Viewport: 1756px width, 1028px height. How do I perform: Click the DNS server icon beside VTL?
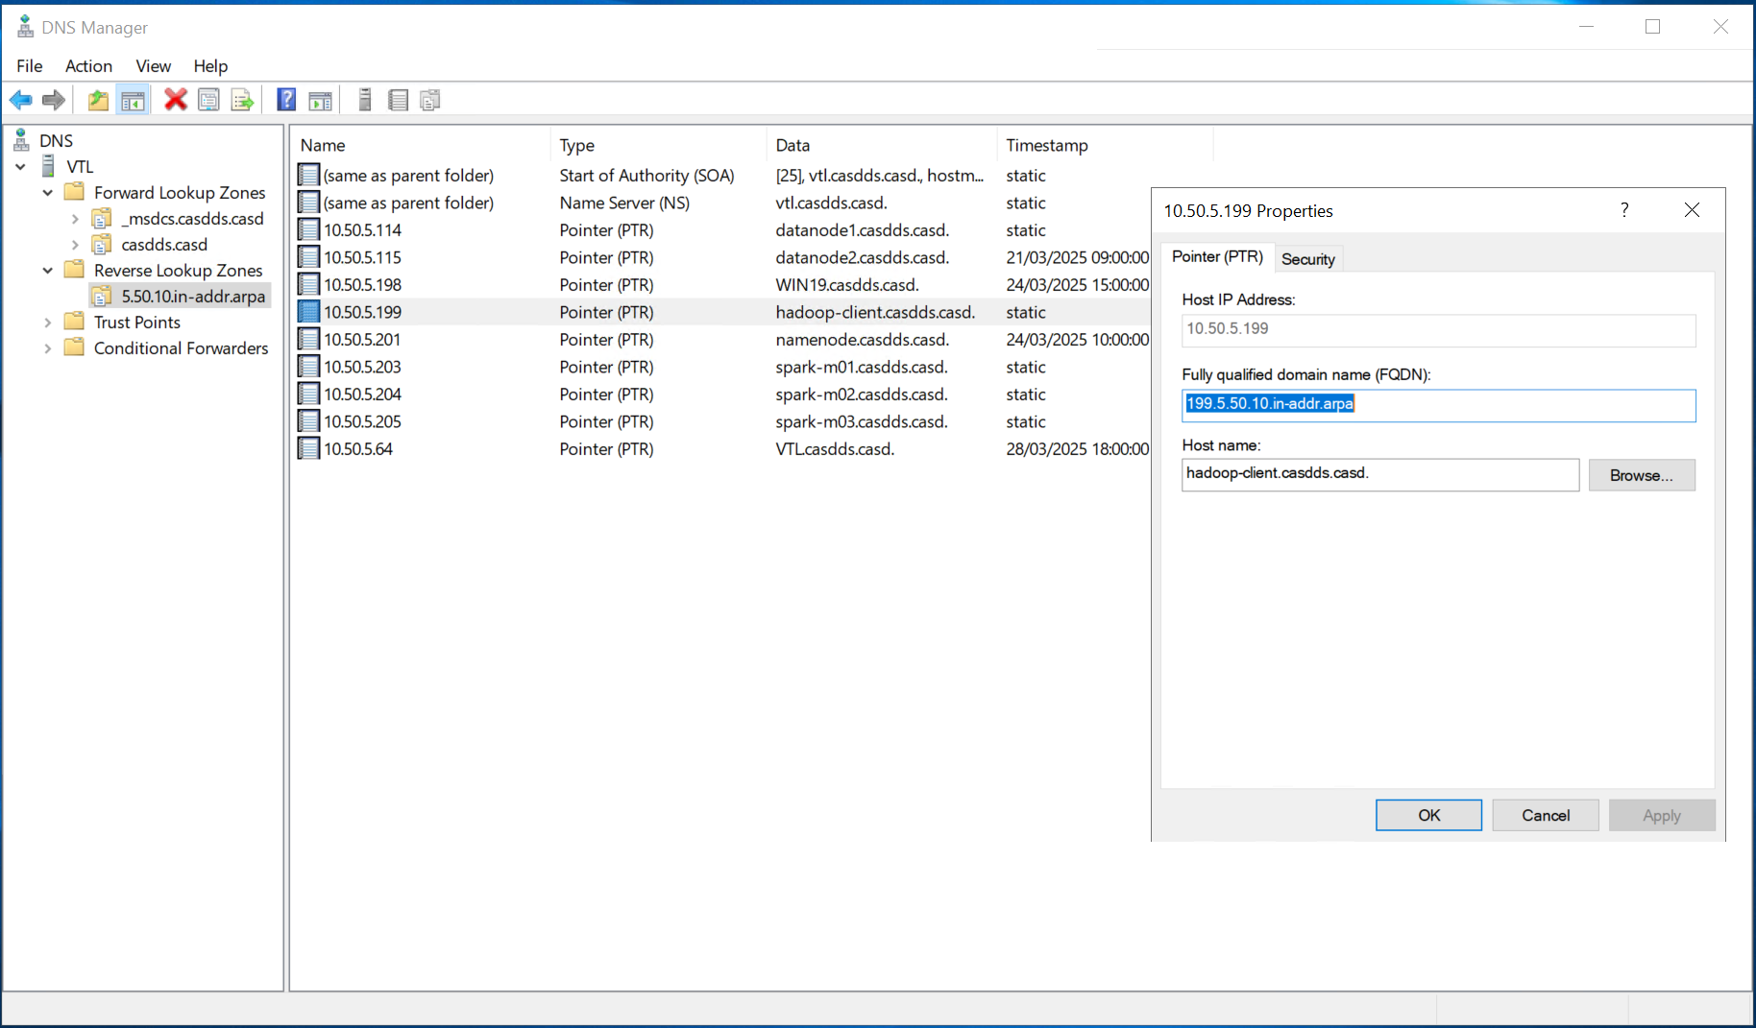48,166
